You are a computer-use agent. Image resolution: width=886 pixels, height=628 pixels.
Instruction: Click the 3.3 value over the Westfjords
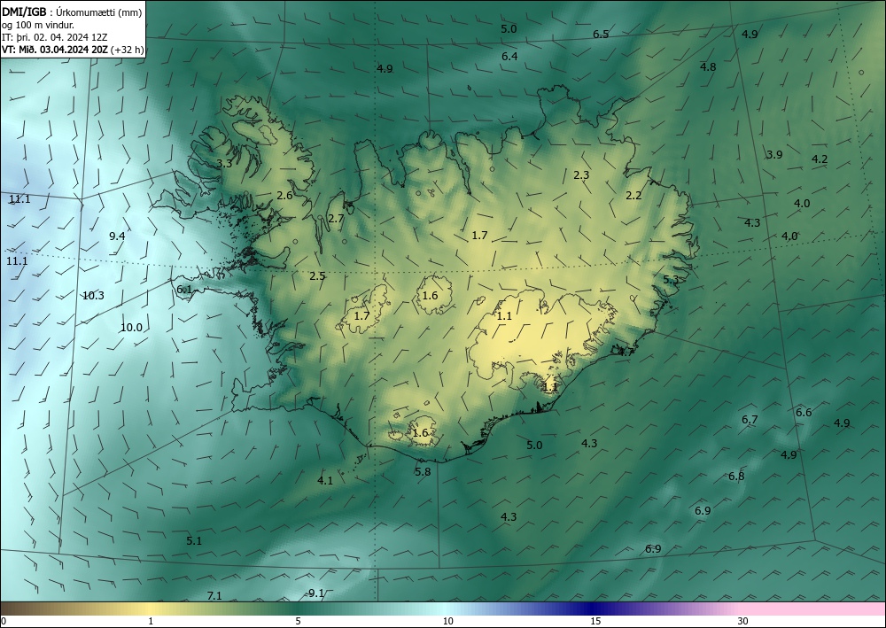[224, 164]
